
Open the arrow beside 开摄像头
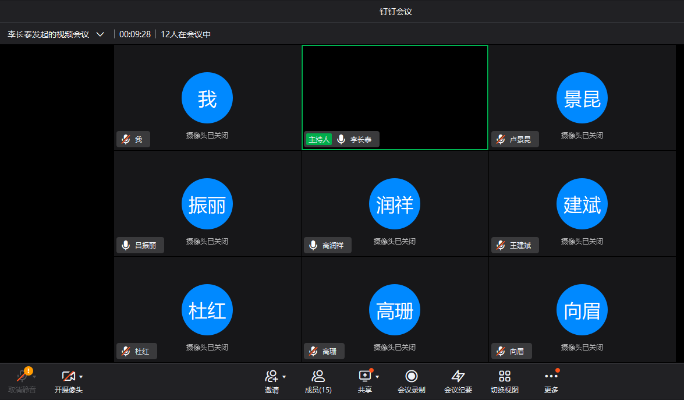[x=81, y=377]
